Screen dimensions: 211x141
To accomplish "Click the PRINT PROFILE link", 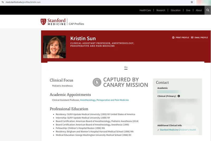I will [x=182, y=37].
